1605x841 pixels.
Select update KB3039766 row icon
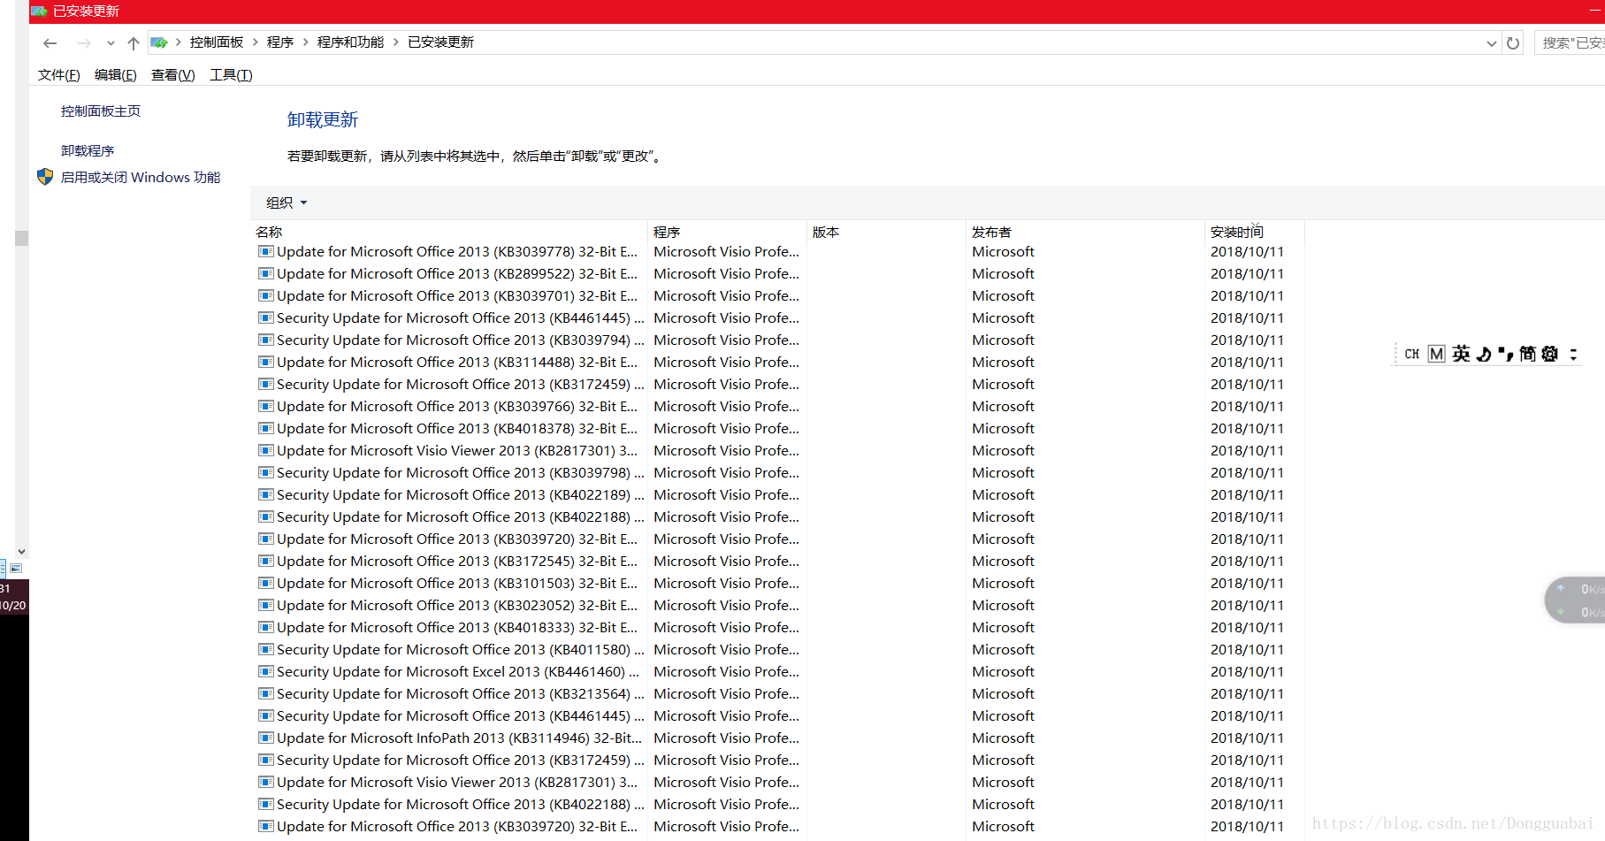pyautogui.click(x=265, y=406)
